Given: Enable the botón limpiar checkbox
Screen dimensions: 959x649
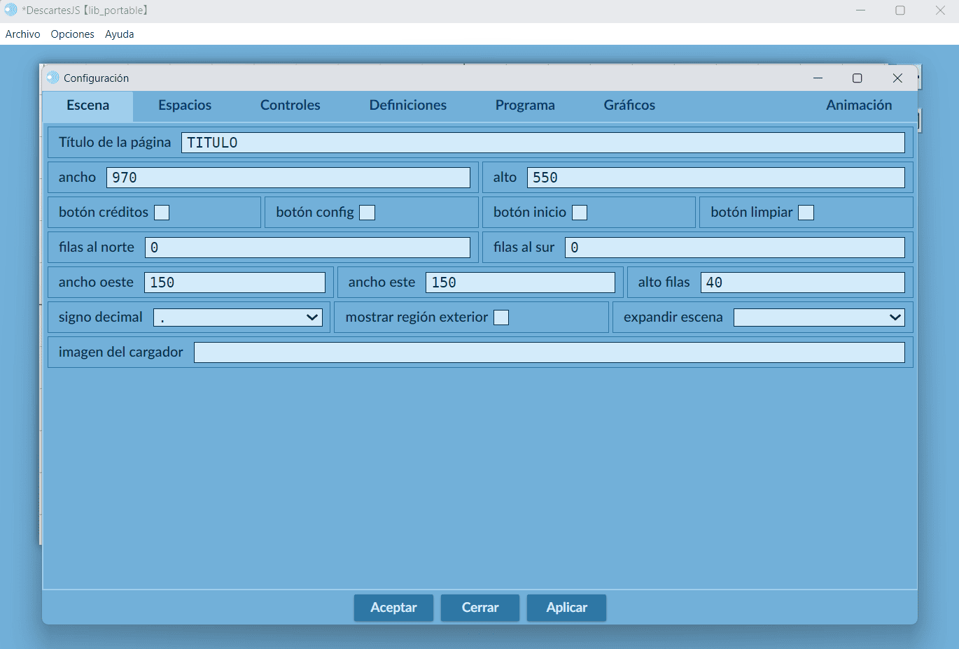Looking at the screenshot, I should coord(806,213).
